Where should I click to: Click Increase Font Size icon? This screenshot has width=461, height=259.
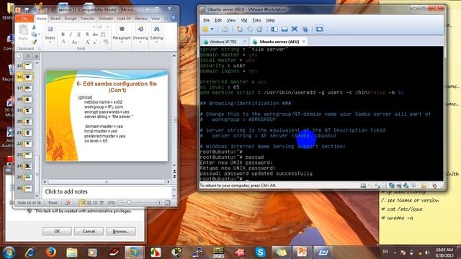click(87, 42)
